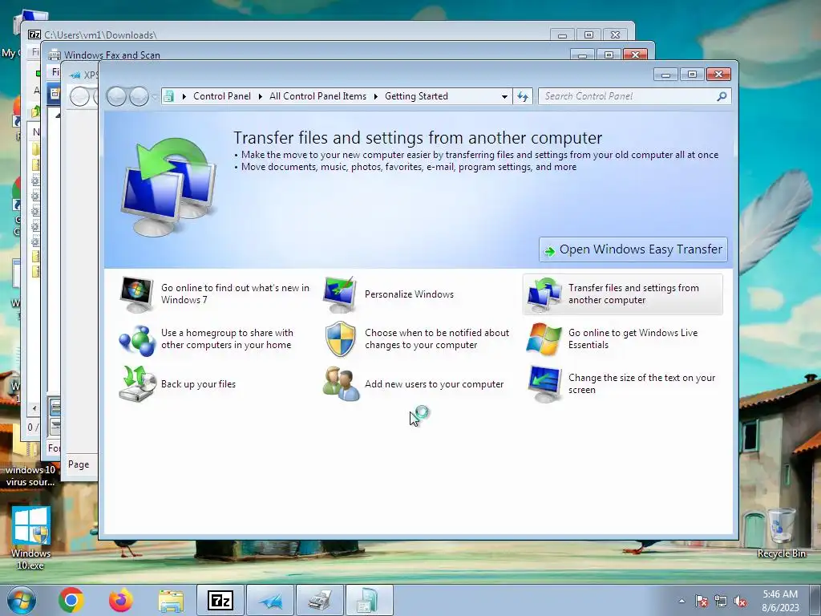Click Back navigation button in Control Panel
Viewport: 821px width, 616px height.
pos(116,96)
